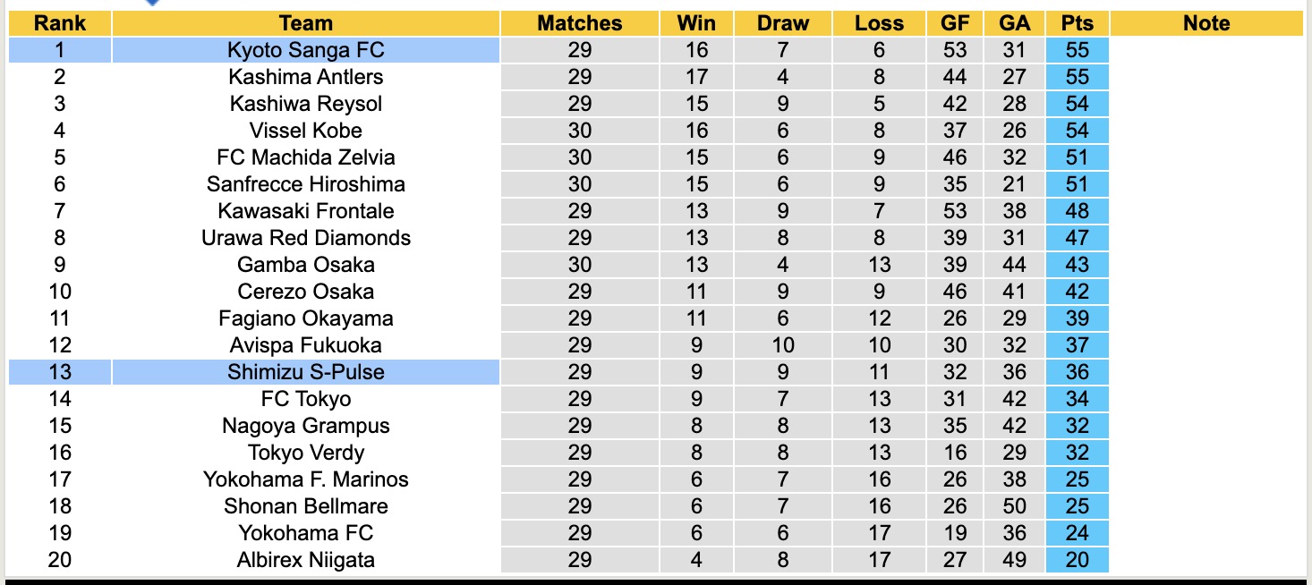Click the Note column header
This screenshot has width=1312, height=585.
pos(1206,23)
